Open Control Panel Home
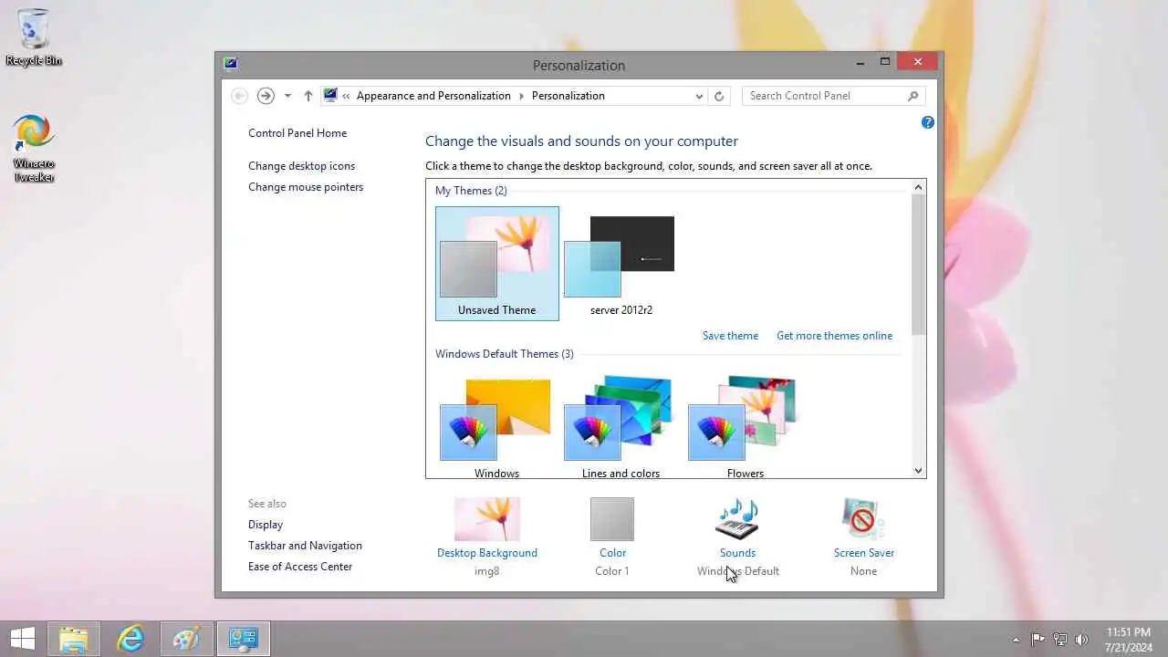The height and width of the screenshot is (657, 1168). 297,133
